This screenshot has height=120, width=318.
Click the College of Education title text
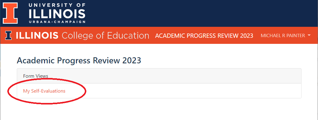coord(106,36)
